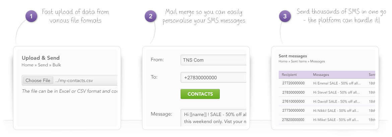
Task: Open Send link in Upload breadcrumb
Action: point(43,65)
